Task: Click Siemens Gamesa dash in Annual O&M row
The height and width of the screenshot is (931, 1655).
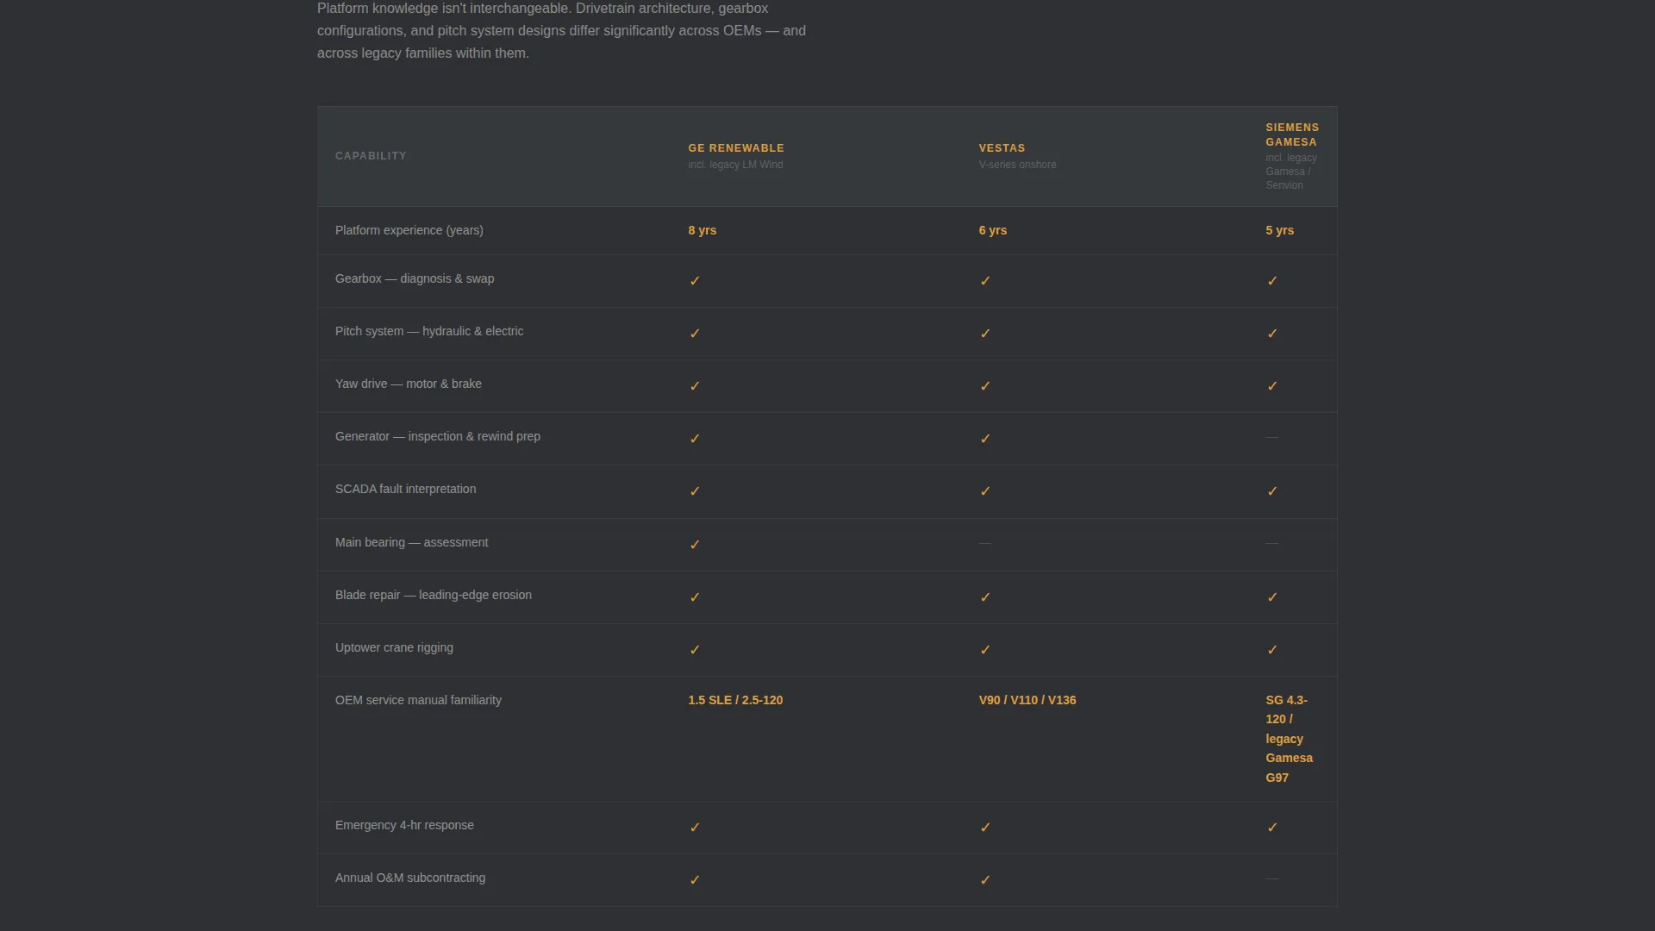Action: coord(1272,878)
